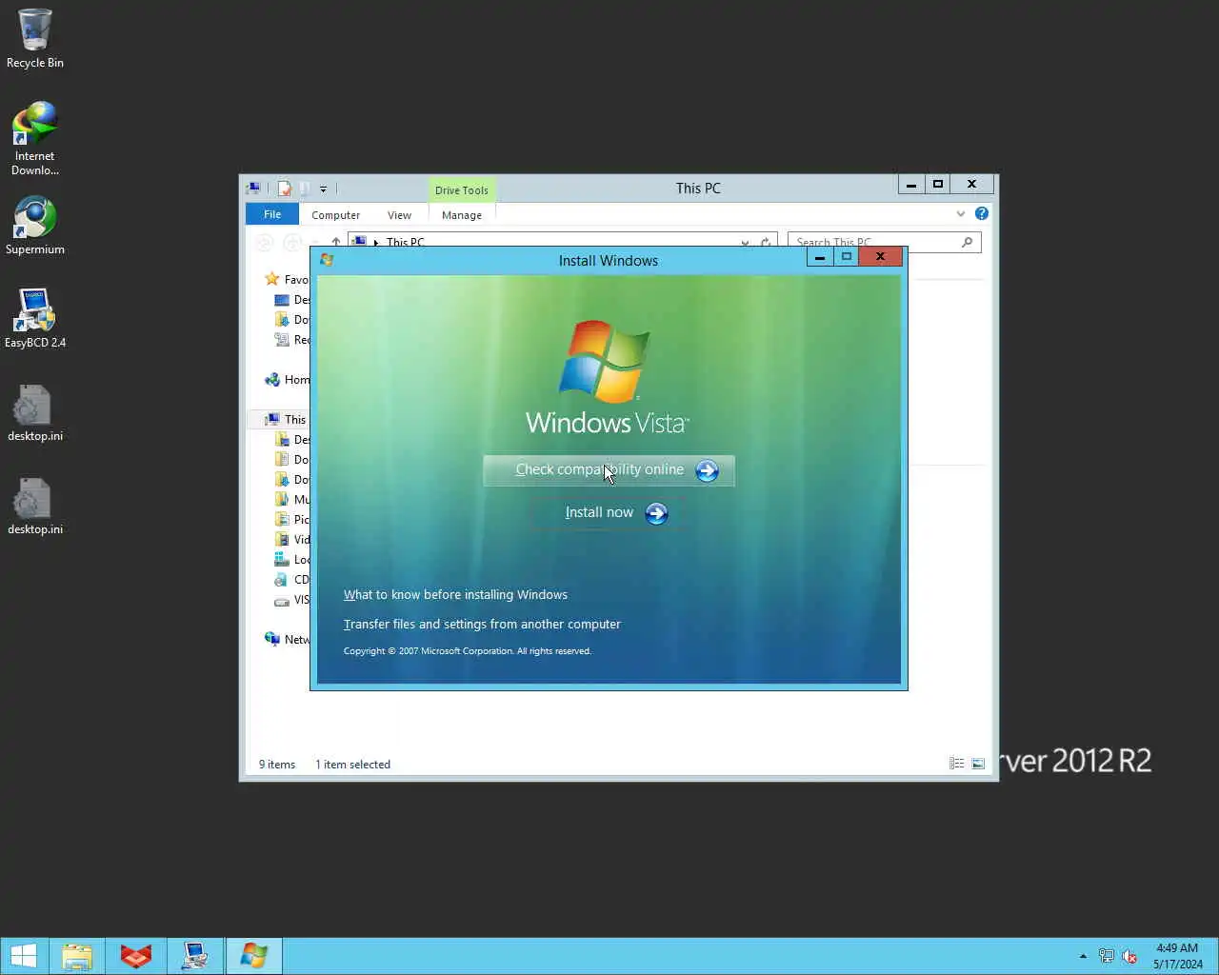Click the search magnifier icon in Explorer
This screenshot has width=1219, height=975.
pos(968,242)
